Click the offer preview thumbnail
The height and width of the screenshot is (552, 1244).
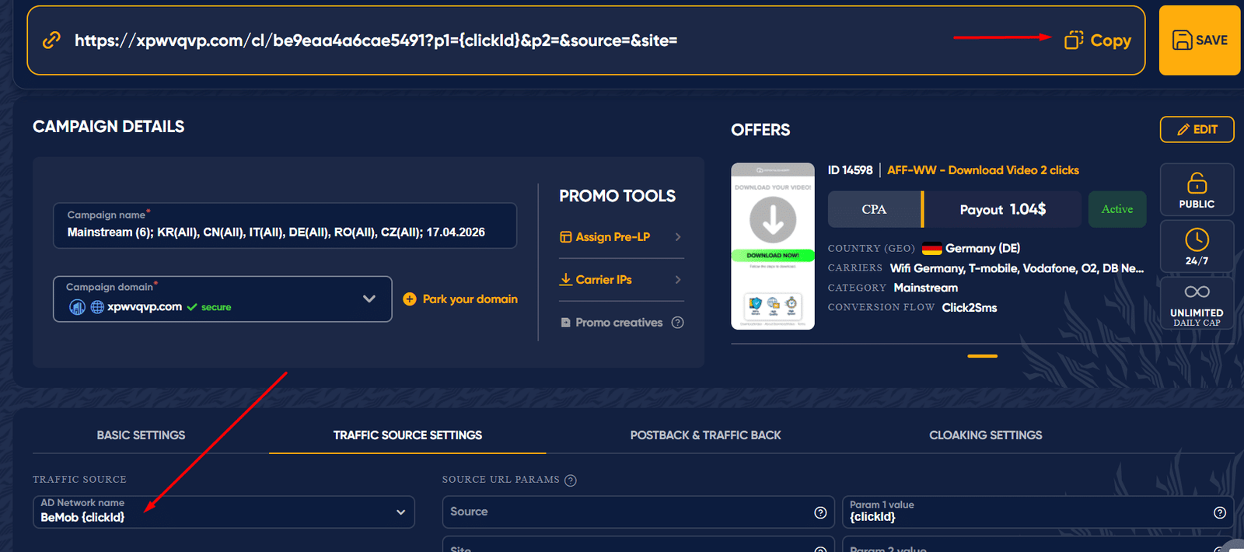tap(773, 246)
